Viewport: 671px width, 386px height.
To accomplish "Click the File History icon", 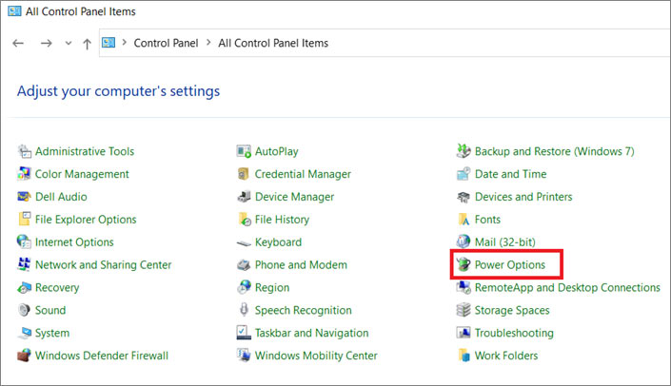I will (244, 220).
